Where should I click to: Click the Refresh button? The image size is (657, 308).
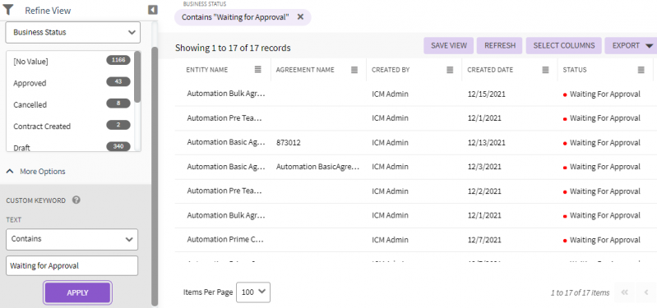pos(499,46)
